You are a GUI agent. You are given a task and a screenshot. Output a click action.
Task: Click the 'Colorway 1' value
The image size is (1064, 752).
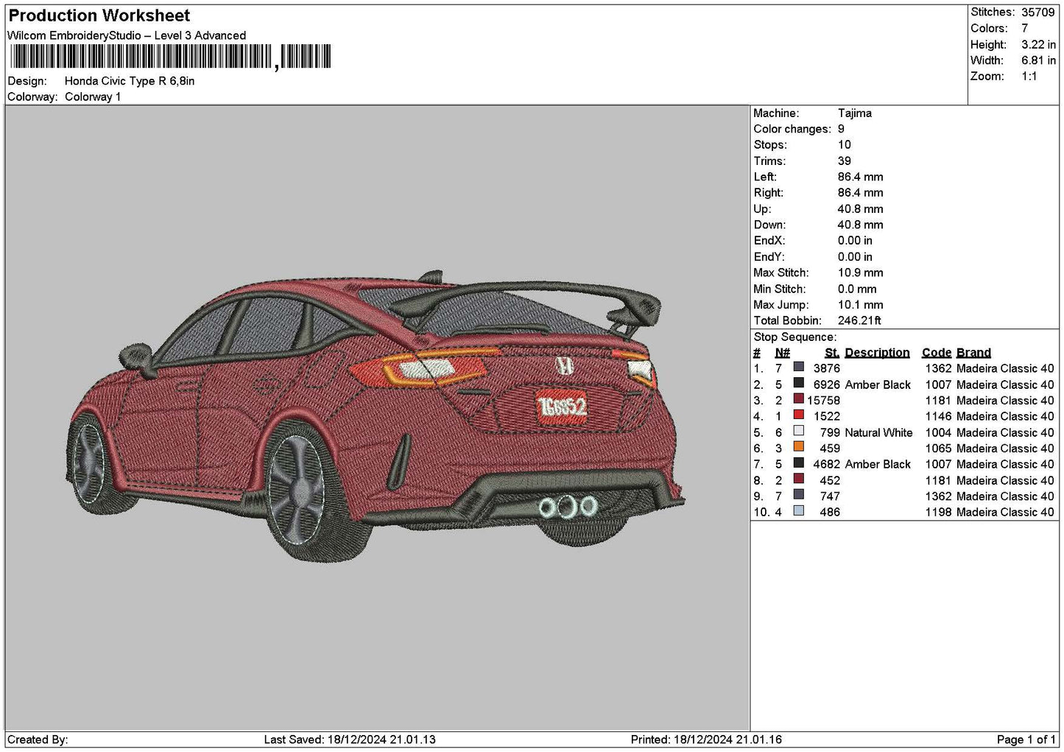pyautogui.click(x=93, y=96)
